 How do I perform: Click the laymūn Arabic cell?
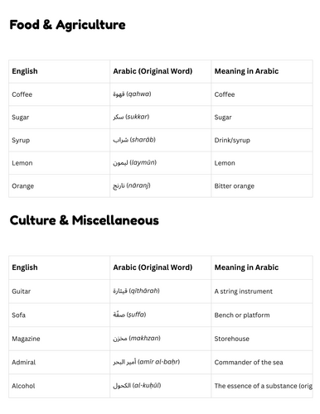coord(161,163)
